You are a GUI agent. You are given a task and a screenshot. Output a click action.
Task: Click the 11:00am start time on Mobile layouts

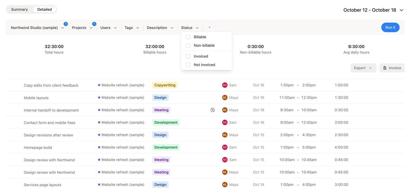click(287, 97)
